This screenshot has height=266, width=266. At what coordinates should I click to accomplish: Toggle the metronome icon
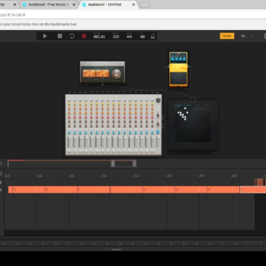click(153, 36)
